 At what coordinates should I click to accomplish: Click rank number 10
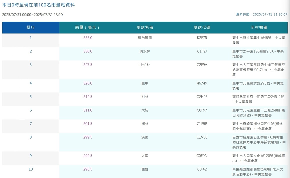pos(31,169)
